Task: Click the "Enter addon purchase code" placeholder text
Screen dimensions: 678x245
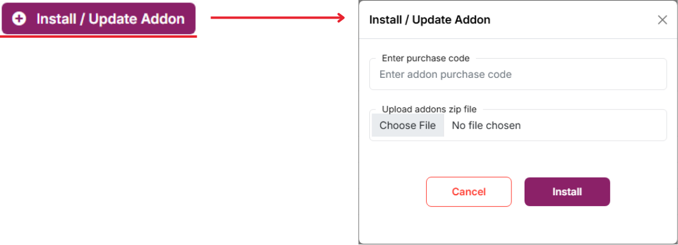Action: point(445,75)
